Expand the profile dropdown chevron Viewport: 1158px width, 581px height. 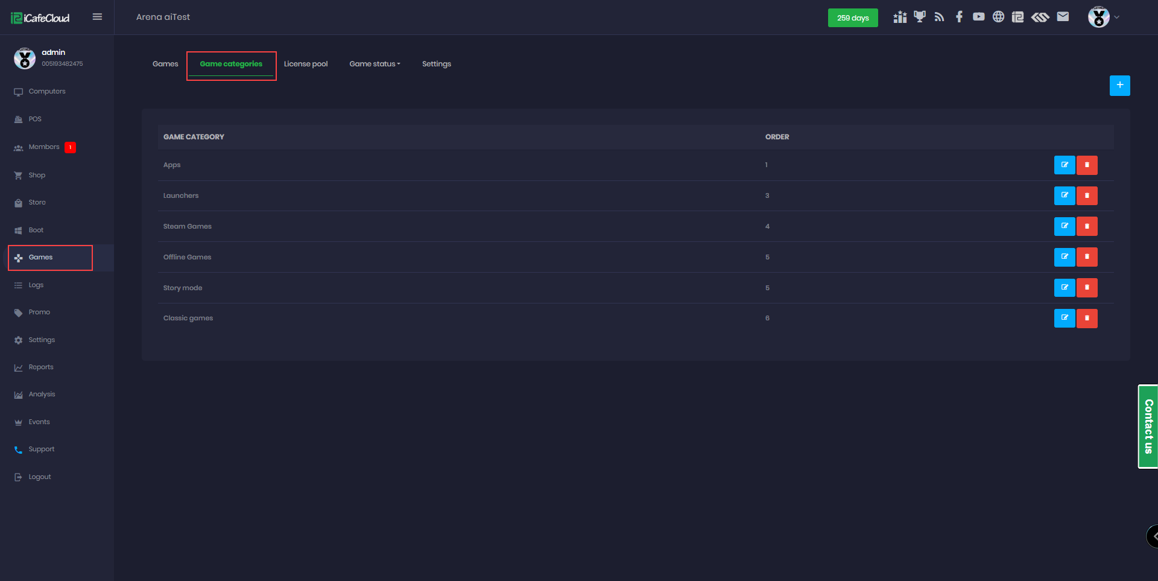point(1117,17)
